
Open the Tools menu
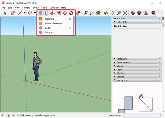(44, 8)
